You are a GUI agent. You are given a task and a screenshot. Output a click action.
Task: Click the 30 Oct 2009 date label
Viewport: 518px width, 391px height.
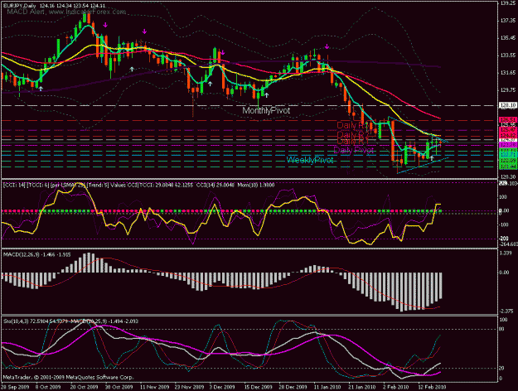tap(119, 387)
